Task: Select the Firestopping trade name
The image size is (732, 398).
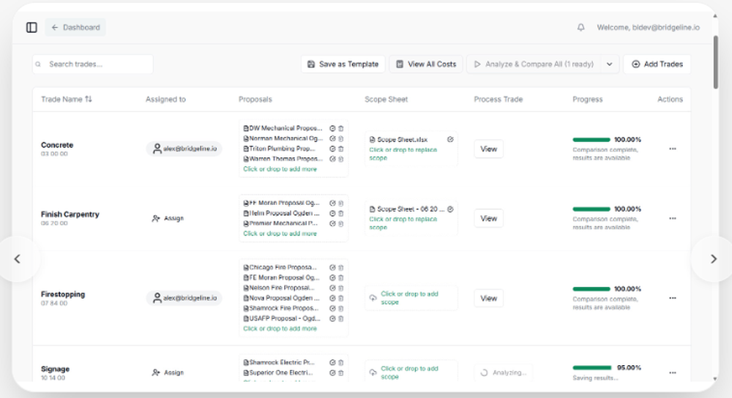Action: (63, 294)
